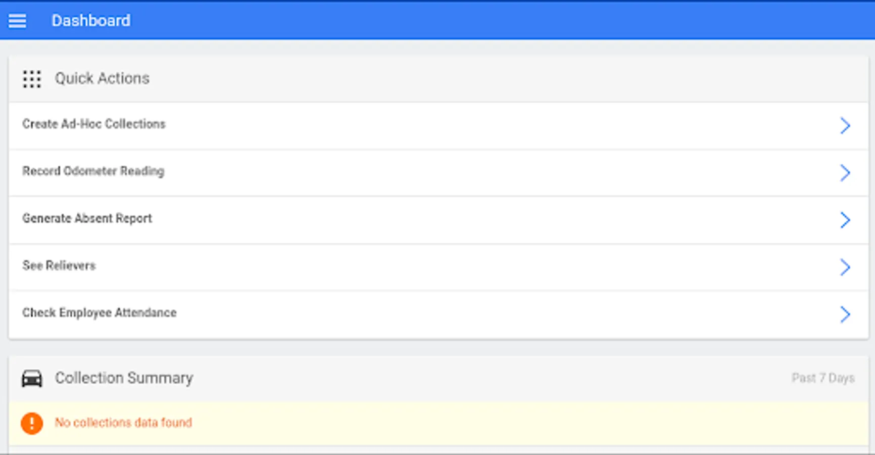875x455 pixels.
Task: Go to Check Employee Attendance
Action: (100, 313)
